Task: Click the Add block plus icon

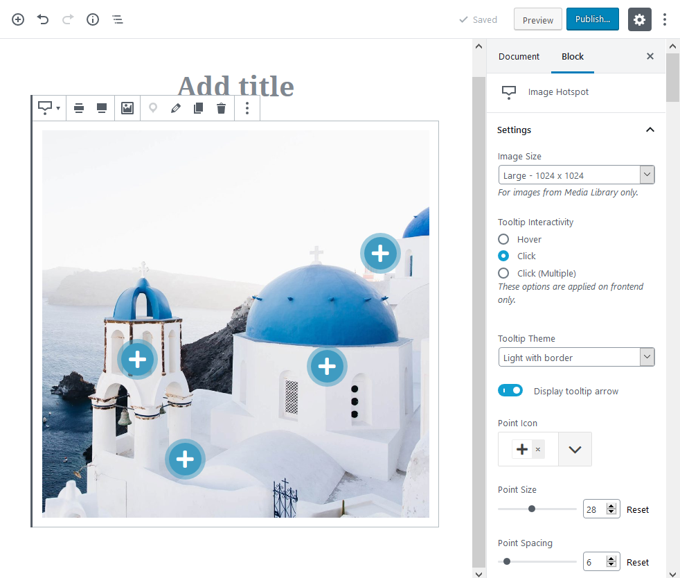Action: (x=18, y=19)
